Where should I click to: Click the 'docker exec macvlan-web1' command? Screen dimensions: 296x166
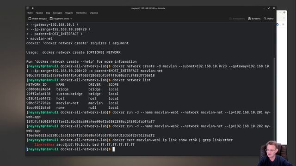[x=173, y=140]
